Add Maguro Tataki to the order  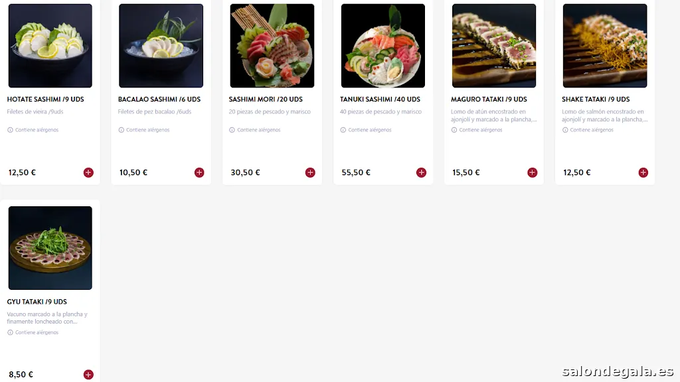532,172
